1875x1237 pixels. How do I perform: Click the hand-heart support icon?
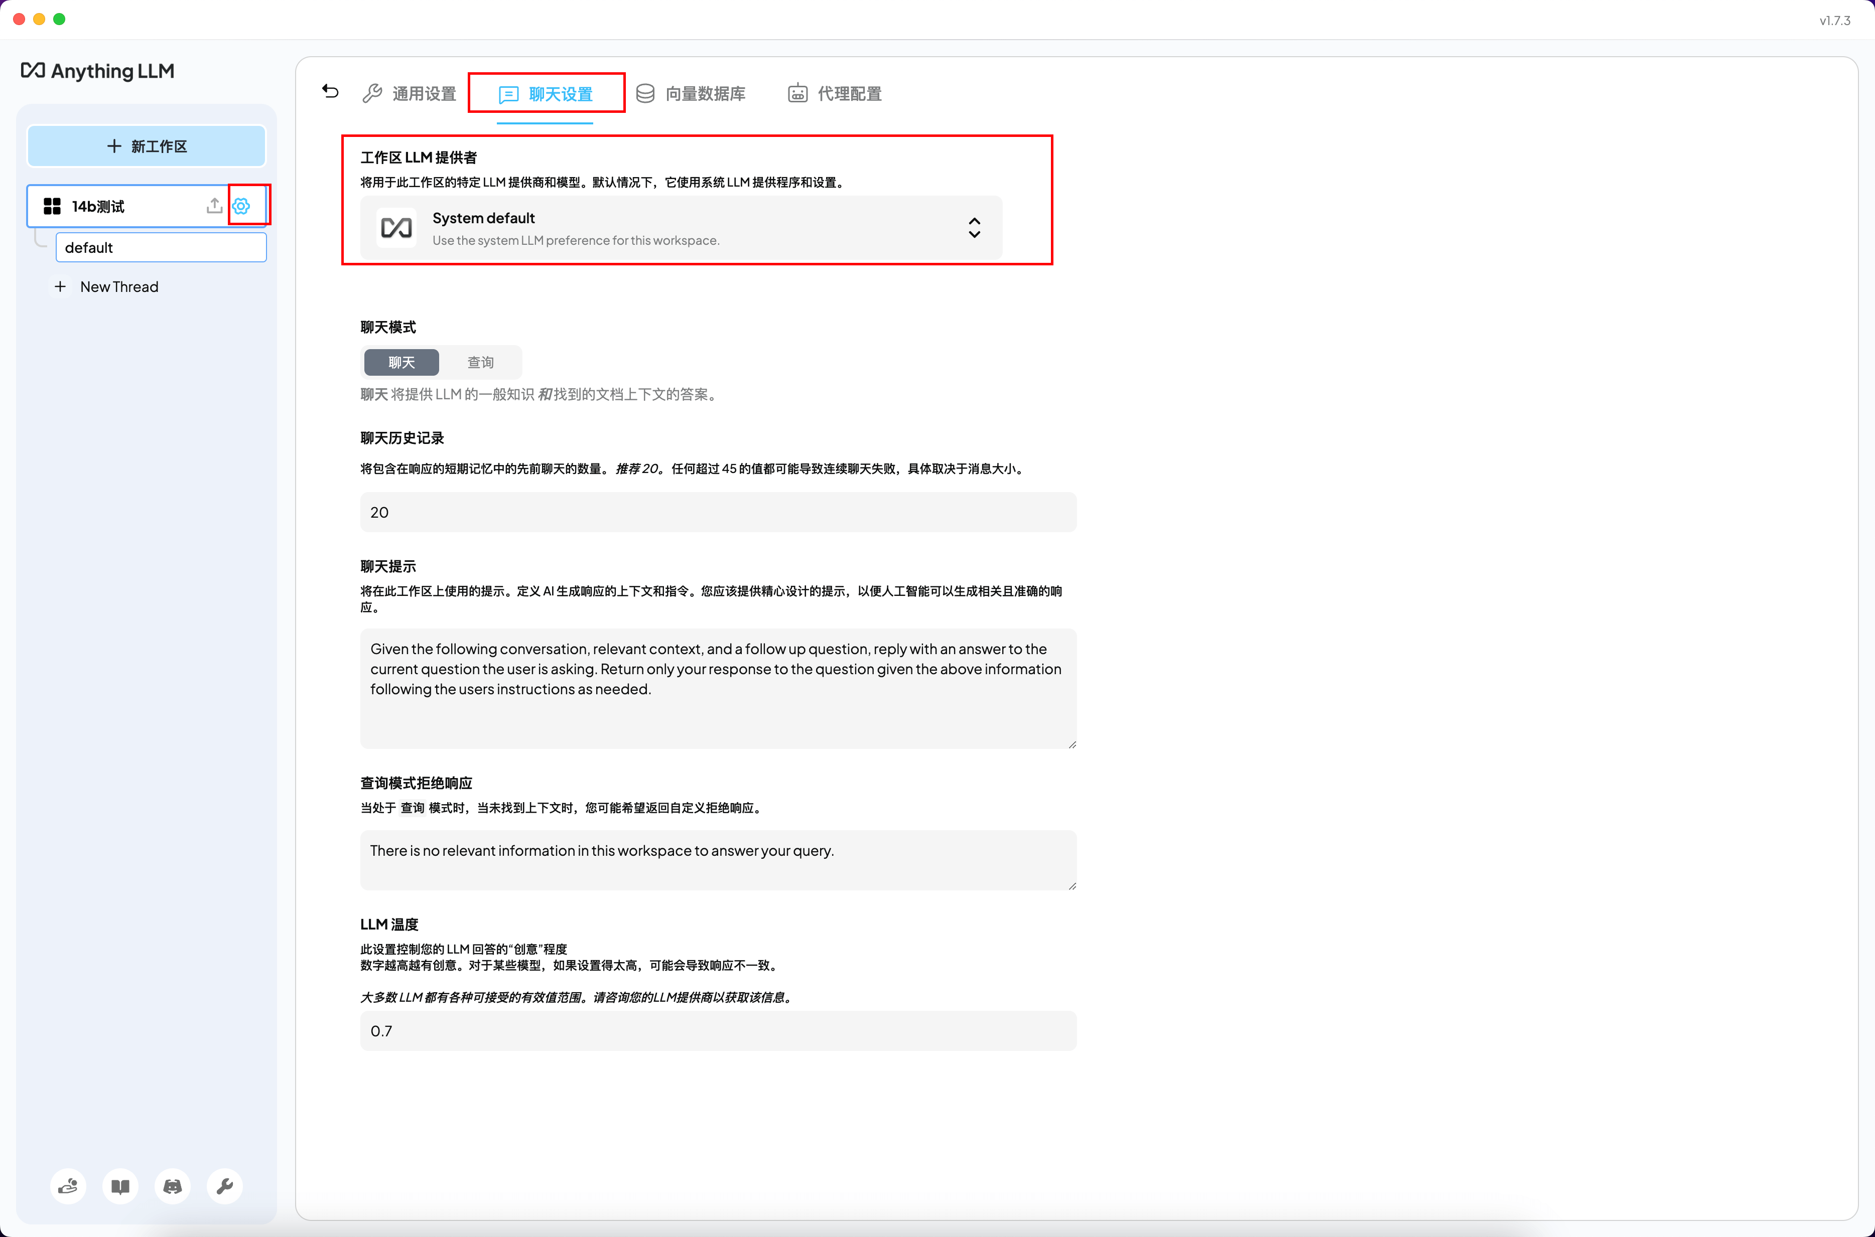tap(68, 1186)
